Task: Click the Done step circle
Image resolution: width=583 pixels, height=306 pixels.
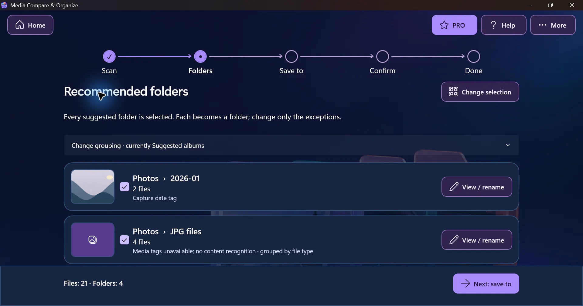Action: coord(474,56)
